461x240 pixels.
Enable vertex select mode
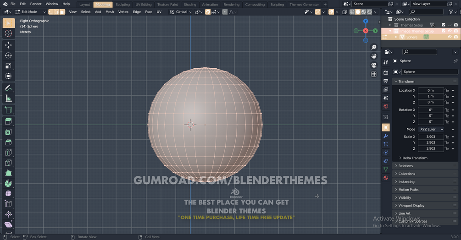(x=51, y=12)
